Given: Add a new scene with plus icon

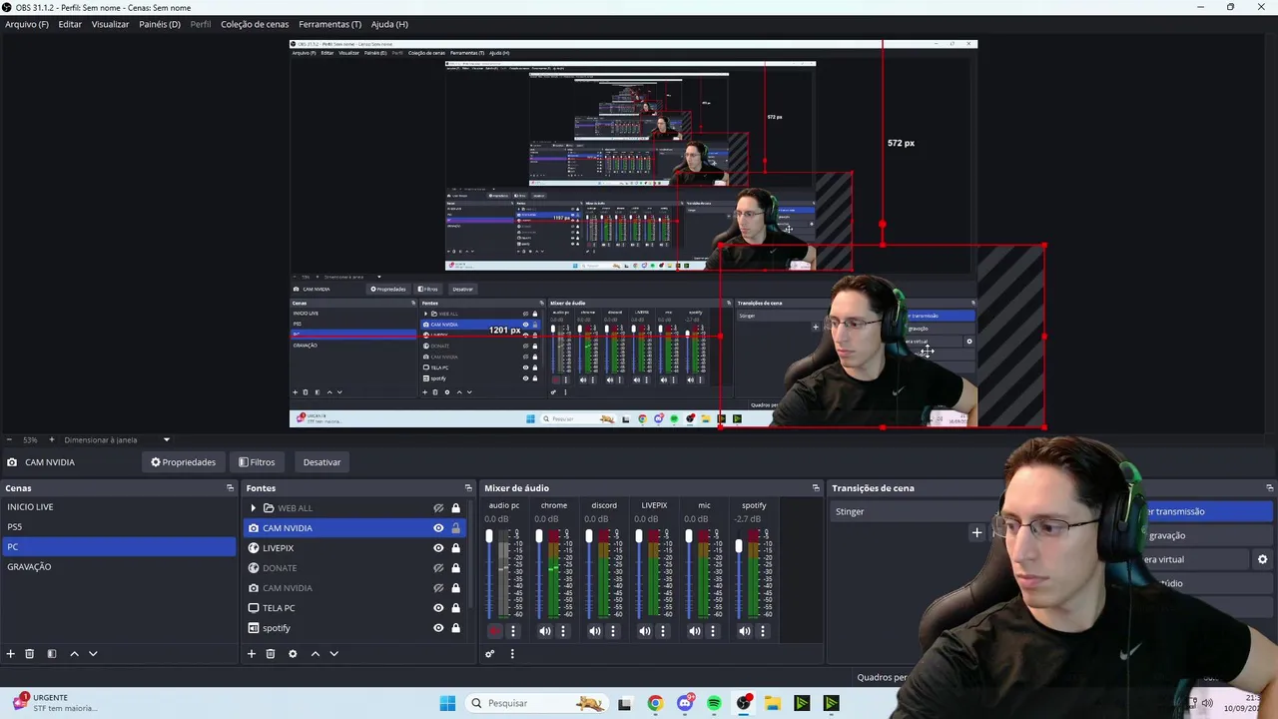Looking at the screenshot, I should pyautogui.click(x=11, y=654).
